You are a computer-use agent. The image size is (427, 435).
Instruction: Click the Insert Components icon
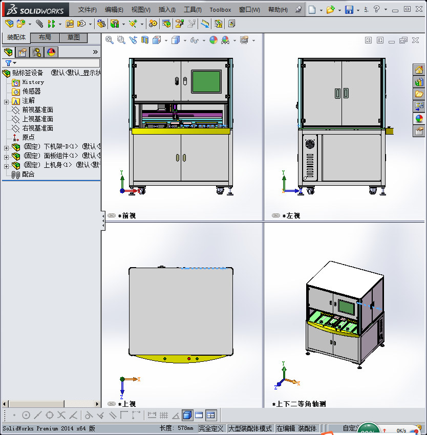(x=21, y=24)
